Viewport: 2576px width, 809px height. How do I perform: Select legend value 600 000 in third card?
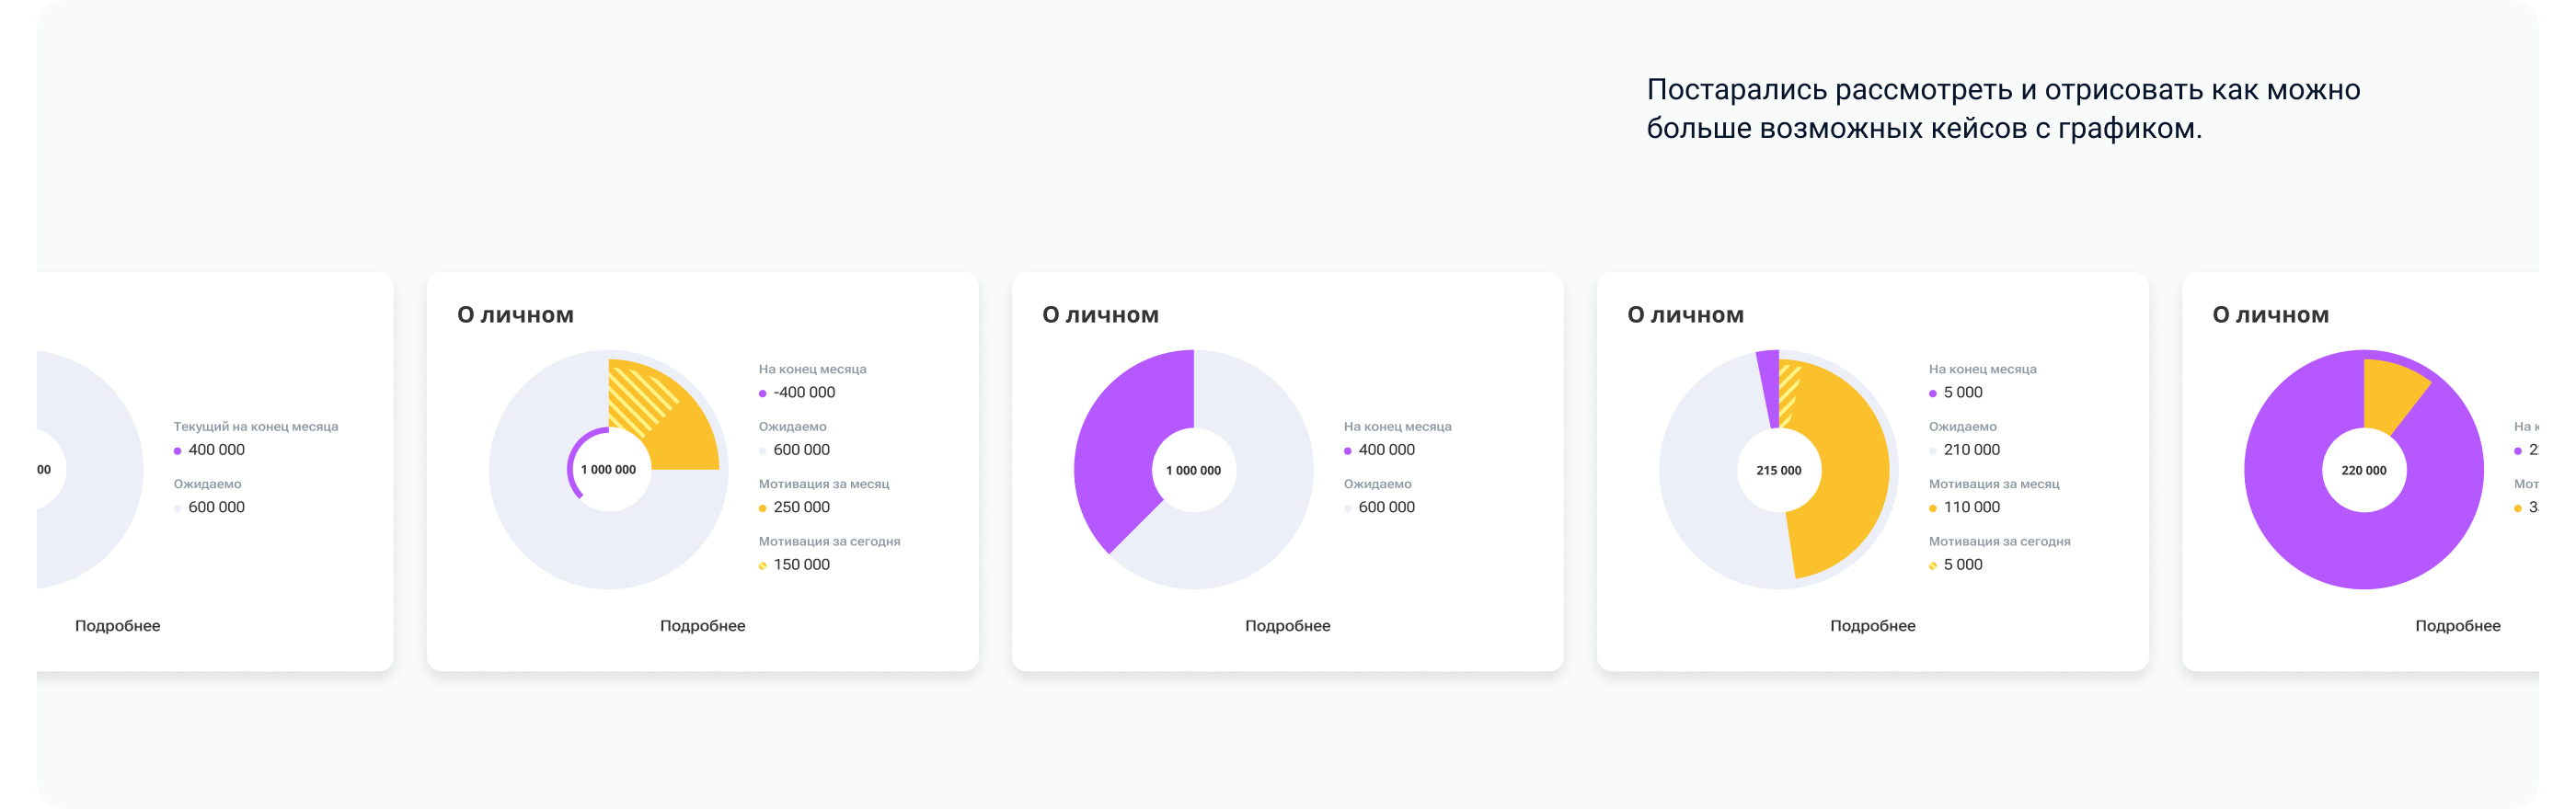point(1386,507)
